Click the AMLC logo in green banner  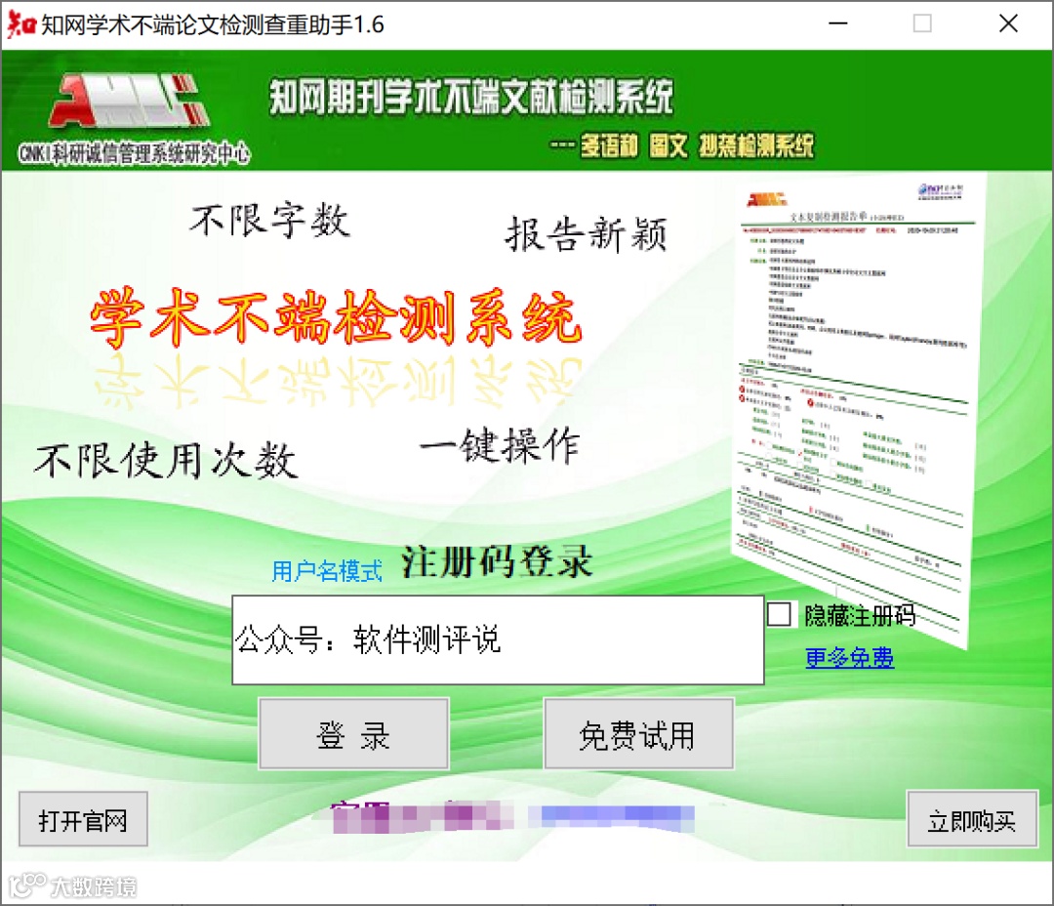(130, 101)
